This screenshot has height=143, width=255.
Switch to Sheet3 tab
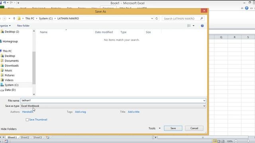click(37, 137)
